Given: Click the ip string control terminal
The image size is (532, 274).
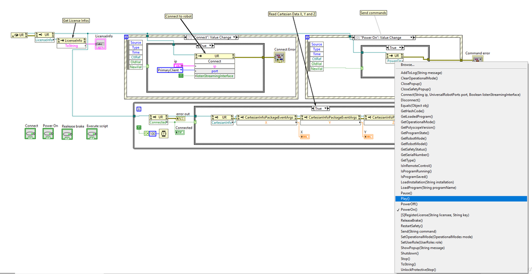Looking at the screenshot, I should tap(178, 65).
